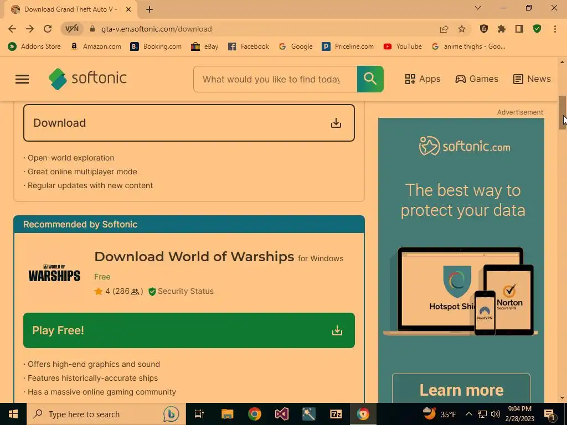Screen dimensions: 567x425
Task: Open the Softonic hamburger menu
Action: click(22, 79)
